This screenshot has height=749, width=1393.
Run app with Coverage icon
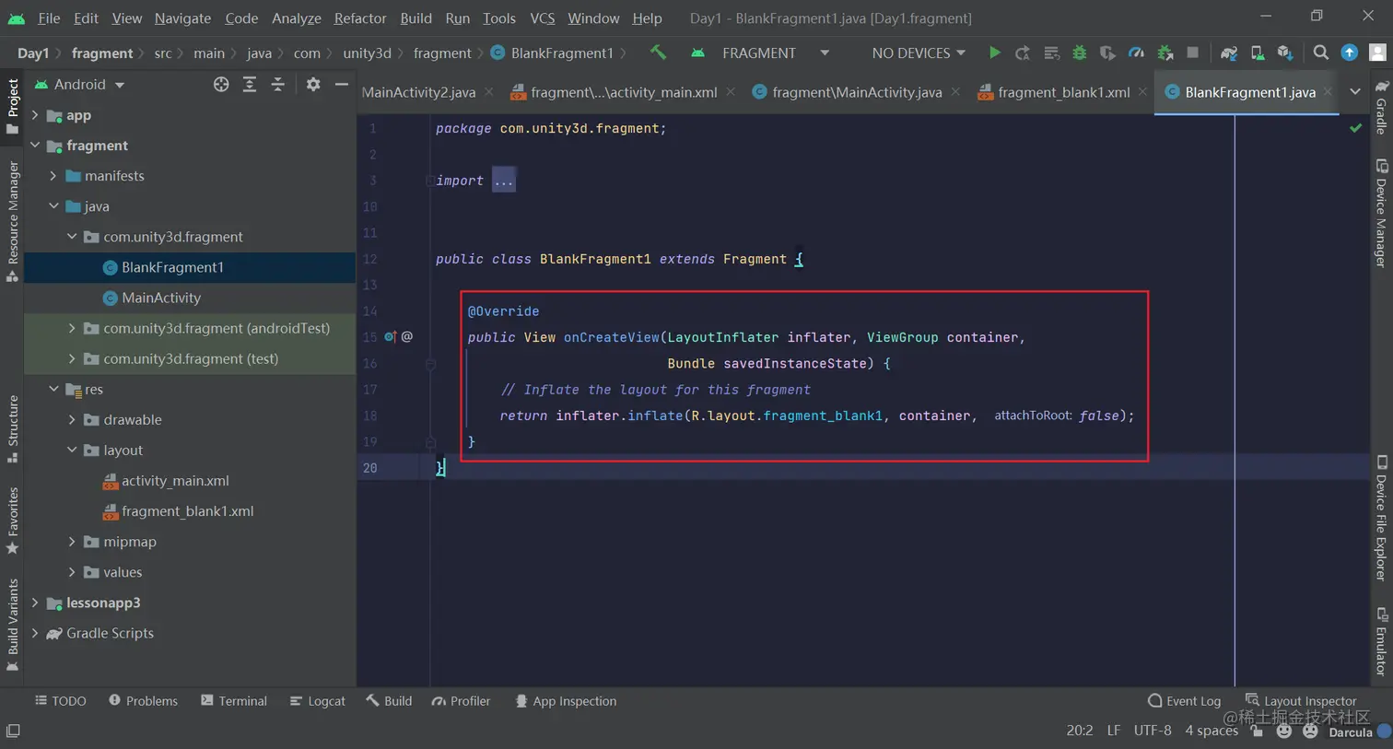(x=1107, y=53)
